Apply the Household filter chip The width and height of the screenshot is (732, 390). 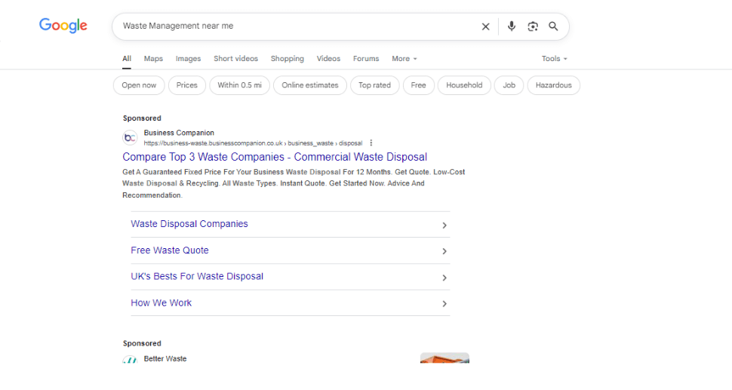tap(464, 85)
